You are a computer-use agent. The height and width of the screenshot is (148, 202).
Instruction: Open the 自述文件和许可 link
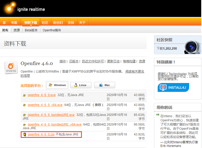point(93,61)
